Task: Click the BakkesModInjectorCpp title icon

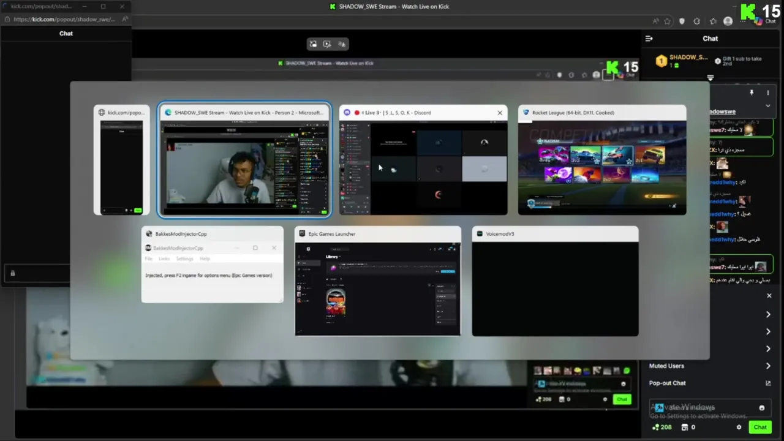Action: click(149, 234)
